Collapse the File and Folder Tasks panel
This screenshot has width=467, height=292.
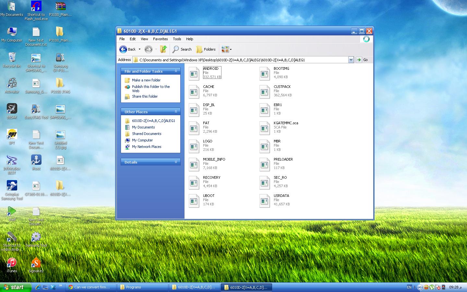click(x=176, y=71)
